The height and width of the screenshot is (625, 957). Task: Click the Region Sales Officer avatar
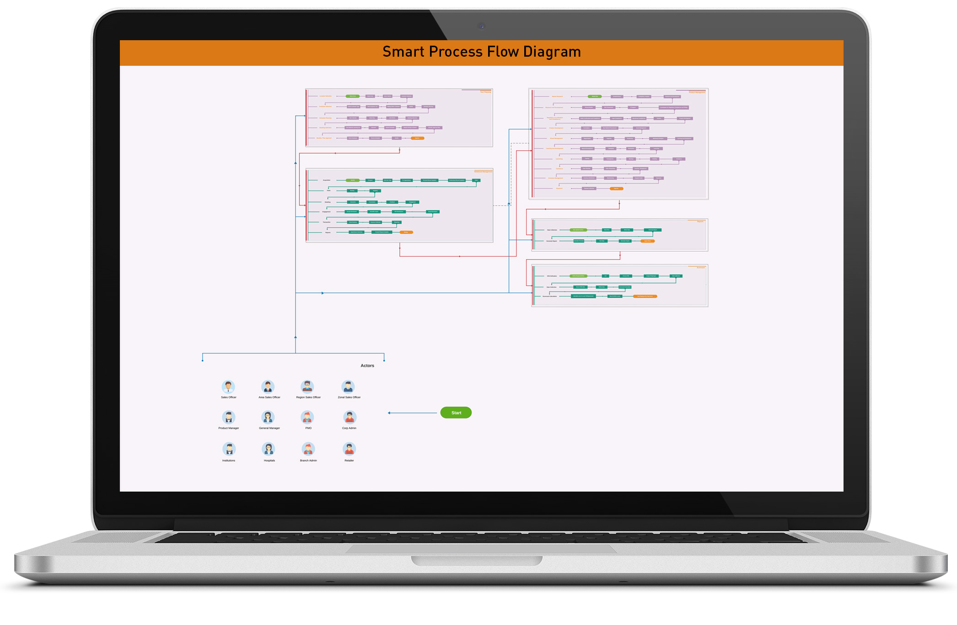(x=307, y=387)
